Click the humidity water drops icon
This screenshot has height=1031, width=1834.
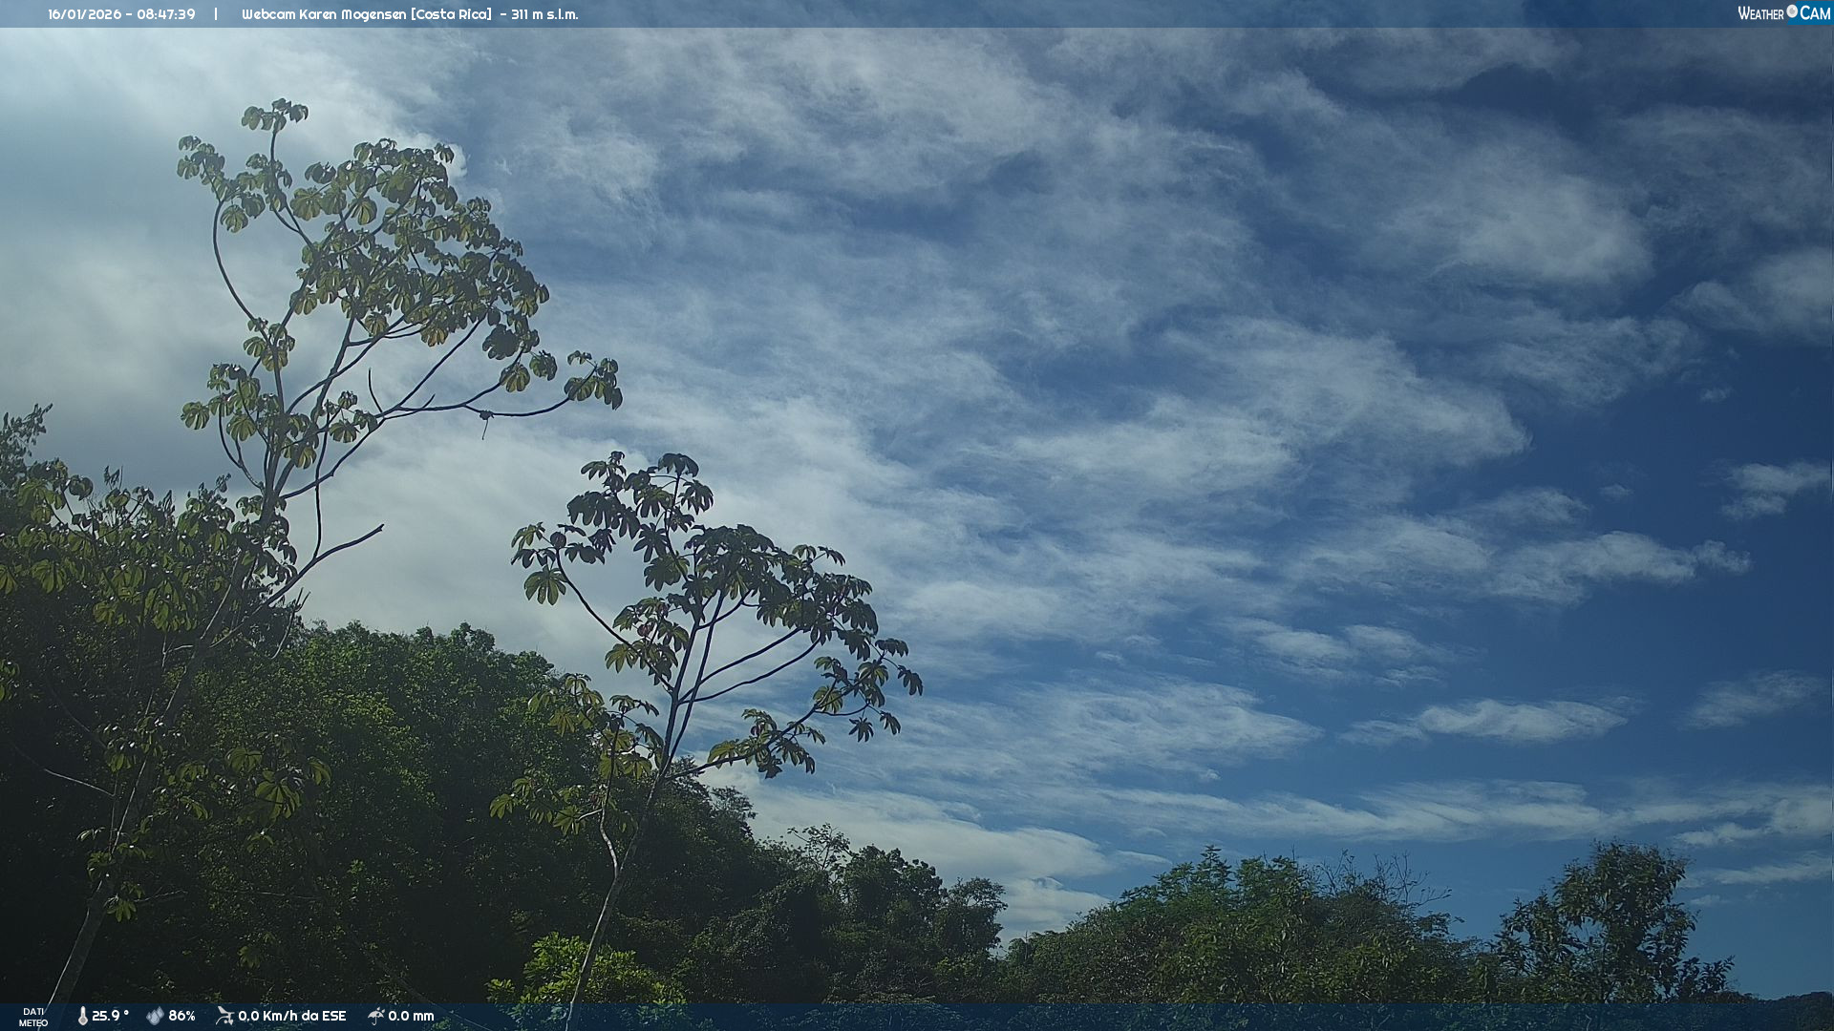(x=155, y=1016)
